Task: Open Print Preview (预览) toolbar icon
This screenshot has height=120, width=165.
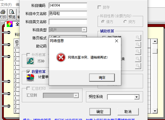Action: click(x=12, y=14)
